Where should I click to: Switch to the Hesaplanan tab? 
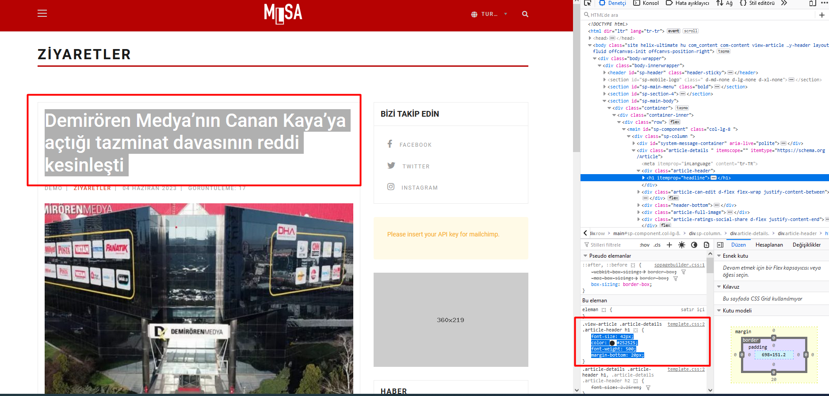[769, 245]
